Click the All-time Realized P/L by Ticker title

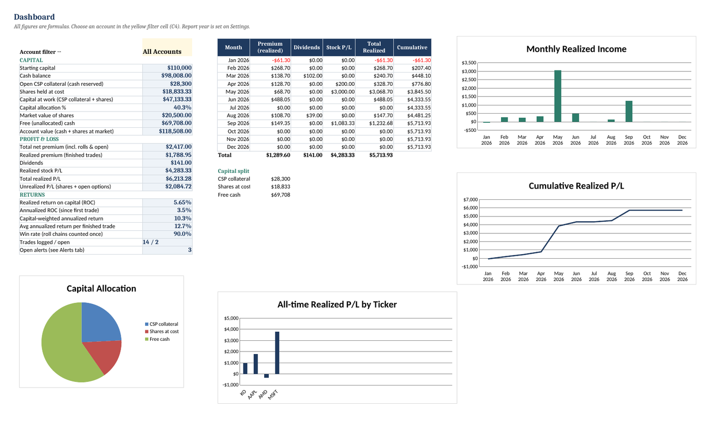(337, 305)
